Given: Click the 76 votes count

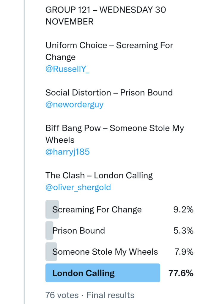Looking at the screenshot, I should [62, 295].
